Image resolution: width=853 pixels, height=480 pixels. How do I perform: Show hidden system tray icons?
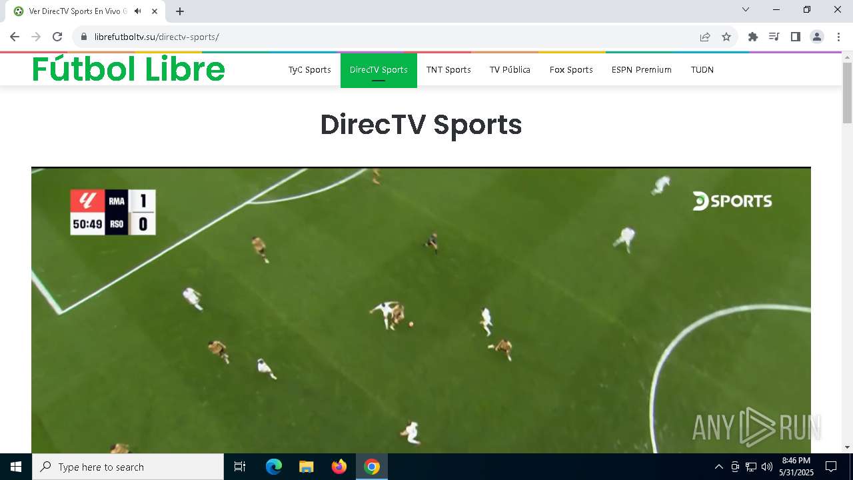tap(718, 467)
